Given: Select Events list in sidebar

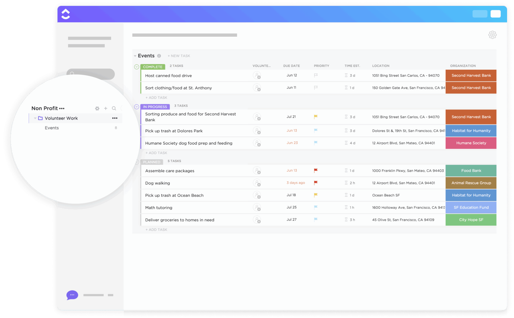Looking at the screenshot, I should [52, 128].
